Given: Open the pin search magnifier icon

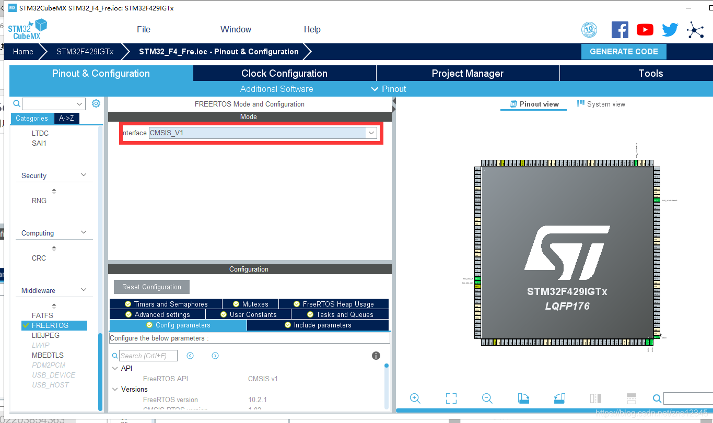Looking at the screenshot, I should click(657, 398).
